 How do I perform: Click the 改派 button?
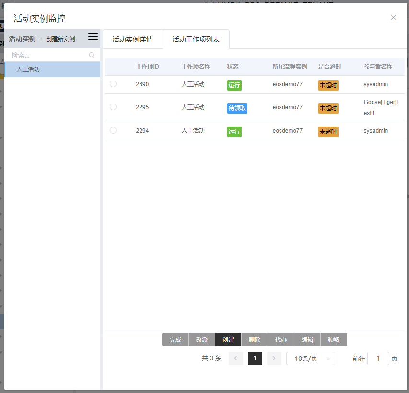click(202, 340)
